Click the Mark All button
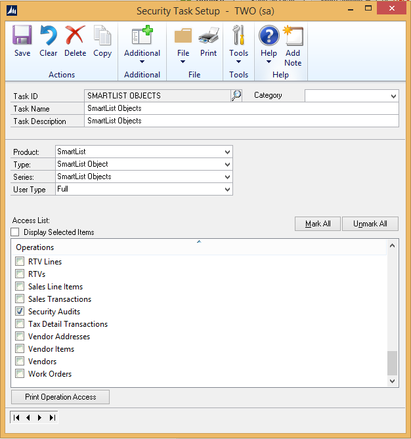 (x=318, y=224)
